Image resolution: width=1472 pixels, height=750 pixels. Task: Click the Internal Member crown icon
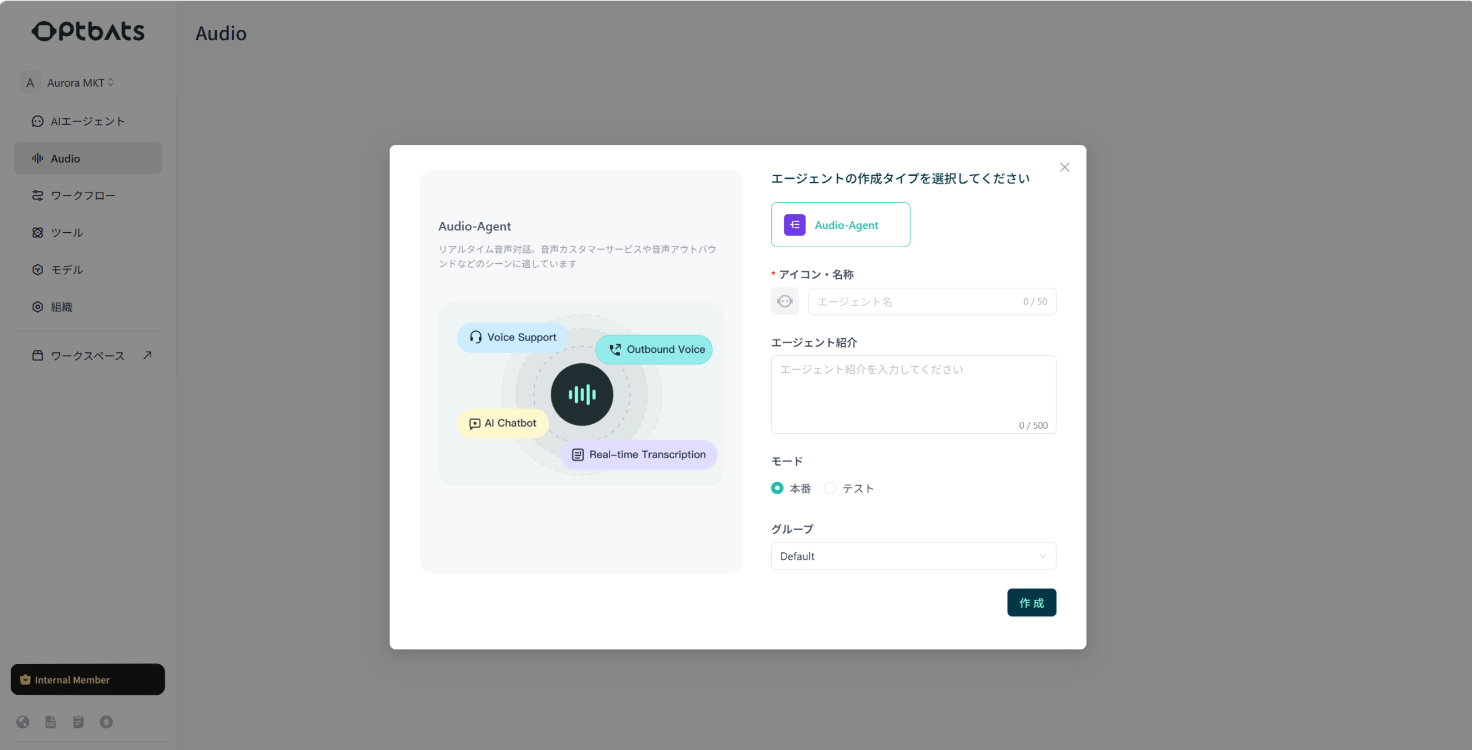(25, 679)
